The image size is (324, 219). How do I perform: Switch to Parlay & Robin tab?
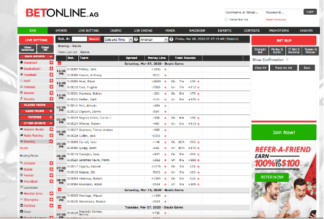[277, 51]
